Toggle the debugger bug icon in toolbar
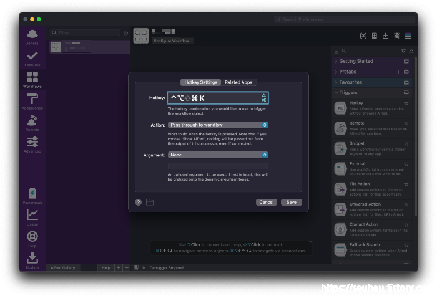This screenshot has width=437, height=296. point(396,36)
